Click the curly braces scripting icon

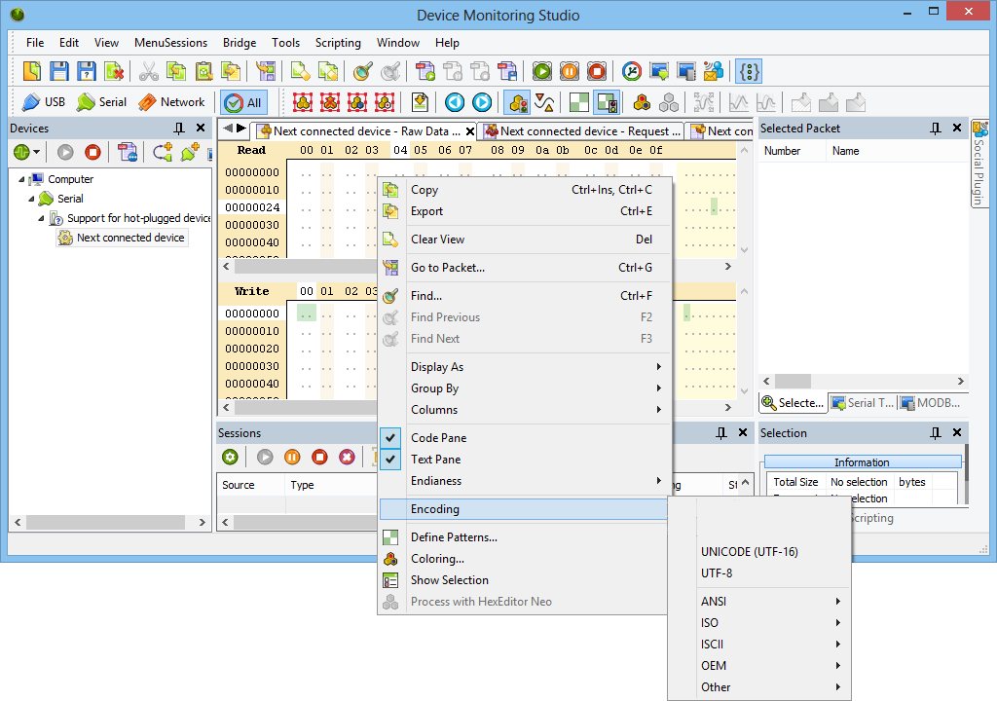point(749,71)
